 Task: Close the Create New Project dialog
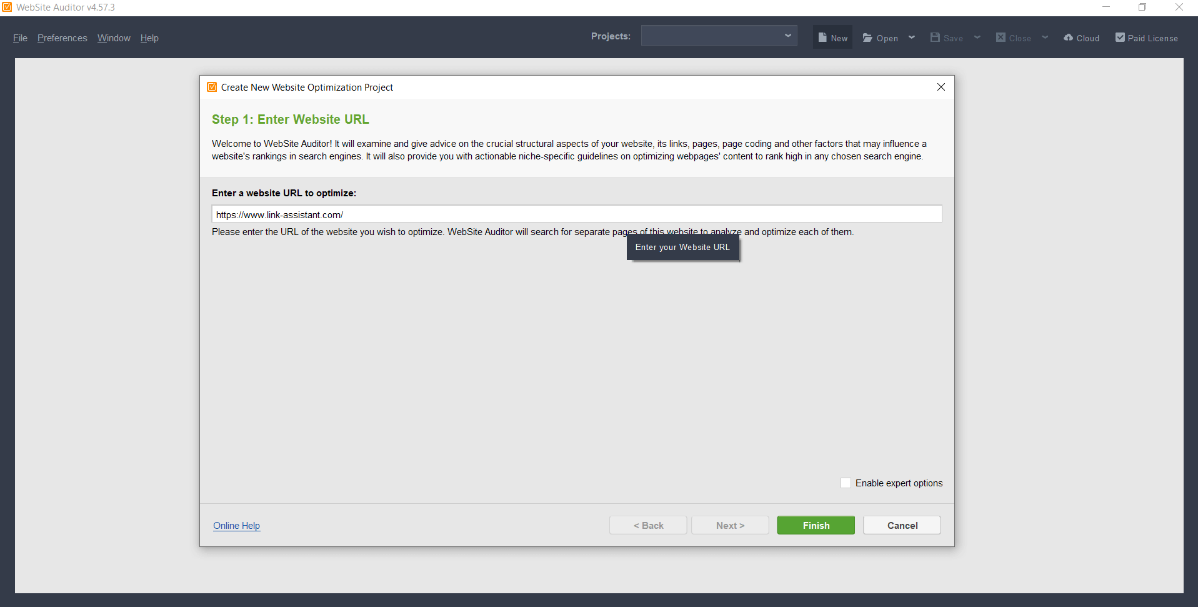tap(941, 87)
